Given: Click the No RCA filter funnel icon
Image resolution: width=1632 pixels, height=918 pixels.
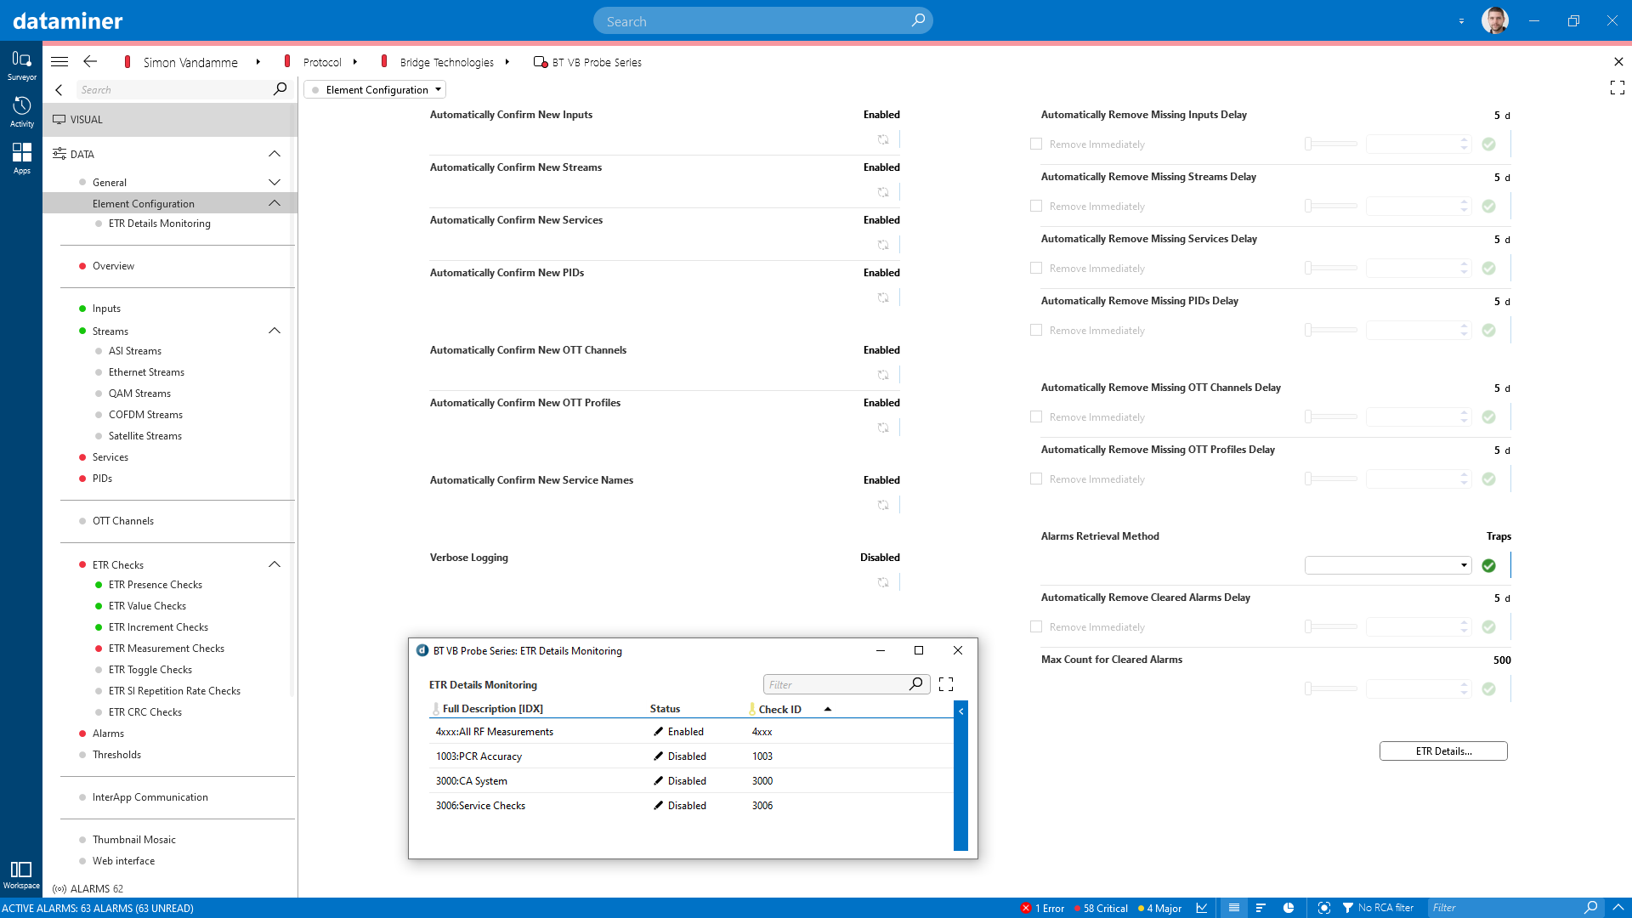Looking at the screenshot, I should pyautogui.click(x=1347, y=908).
